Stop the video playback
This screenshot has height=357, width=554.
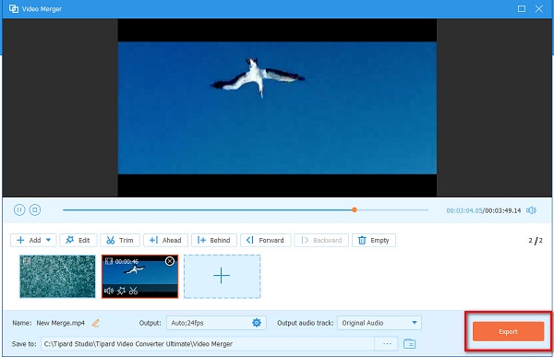(x=35, y=209)
